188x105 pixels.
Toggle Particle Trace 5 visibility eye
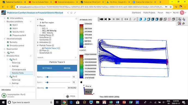(43, 48)
